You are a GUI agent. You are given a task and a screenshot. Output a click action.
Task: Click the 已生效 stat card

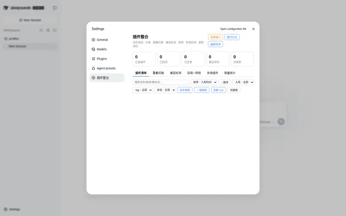[193, 59]
